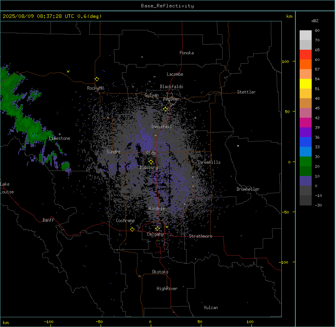
Task: Select the RedDeer city label
Action: click(x=171, y=99)
